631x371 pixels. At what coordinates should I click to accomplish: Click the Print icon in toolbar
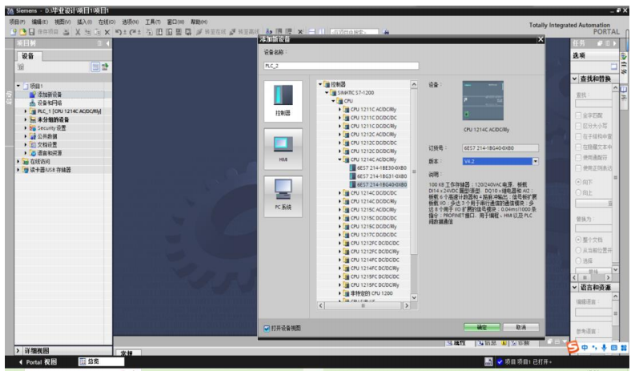pyautogui.click(x=66, y=31)
